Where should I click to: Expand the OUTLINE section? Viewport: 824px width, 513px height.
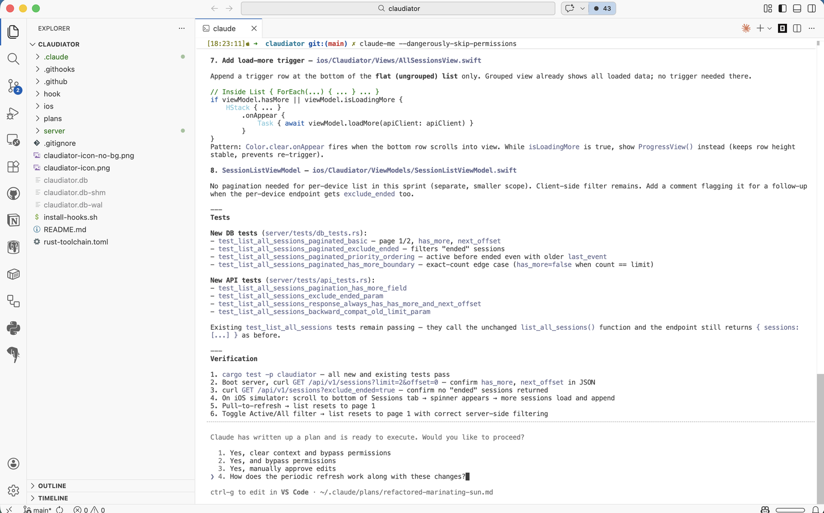pyautogui.click(x=52, y=486)
